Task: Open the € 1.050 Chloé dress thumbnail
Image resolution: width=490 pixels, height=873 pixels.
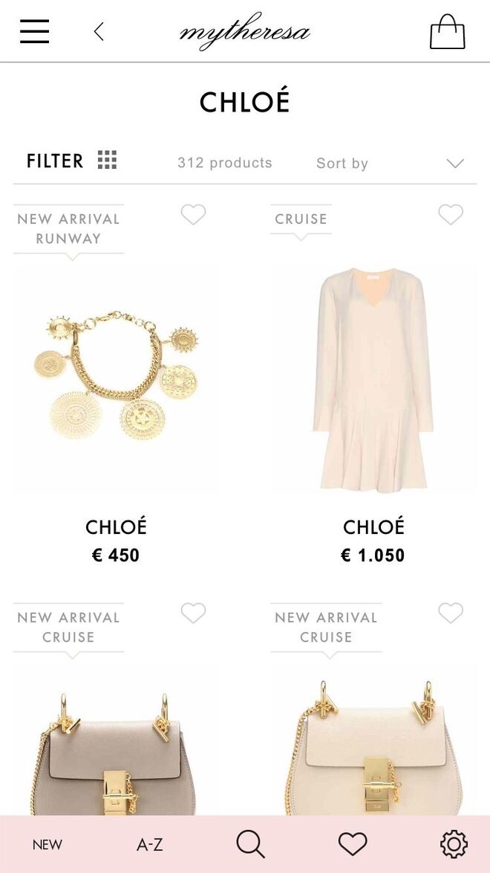Action: (373, 379)
